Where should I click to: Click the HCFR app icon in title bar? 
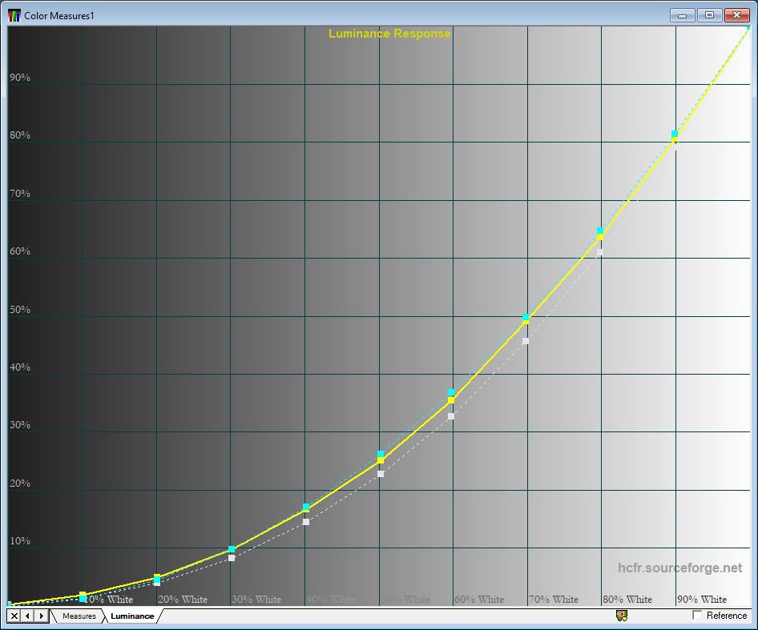pyautogui.click(x=14, y=14)
